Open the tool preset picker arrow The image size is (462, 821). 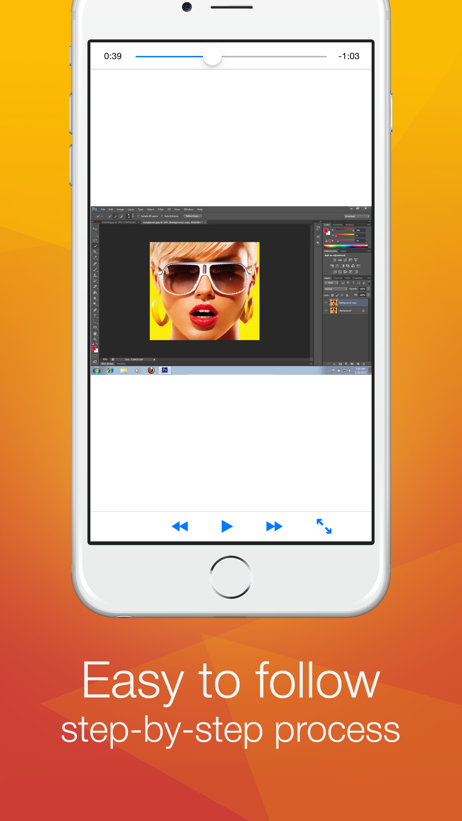(102, 216)
